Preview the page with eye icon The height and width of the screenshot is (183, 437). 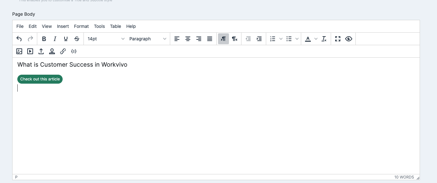pyautogui.click(x=349, y=39)
